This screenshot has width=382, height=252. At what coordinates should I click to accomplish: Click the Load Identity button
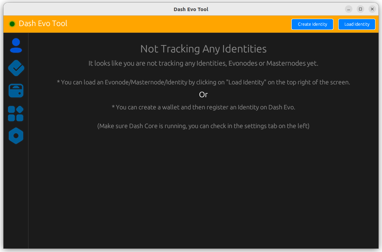coord(357,24)
